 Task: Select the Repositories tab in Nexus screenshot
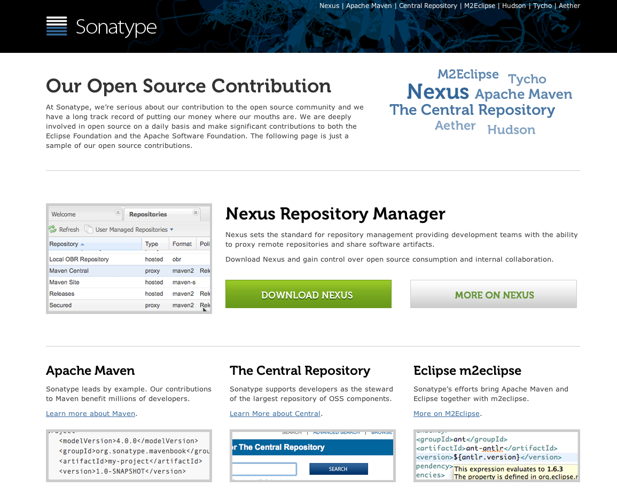pyautogui.click(x=162, y=215)
